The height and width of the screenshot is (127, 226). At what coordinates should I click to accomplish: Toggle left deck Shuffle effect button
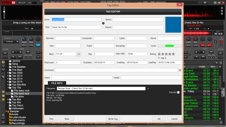coord(38,45)
